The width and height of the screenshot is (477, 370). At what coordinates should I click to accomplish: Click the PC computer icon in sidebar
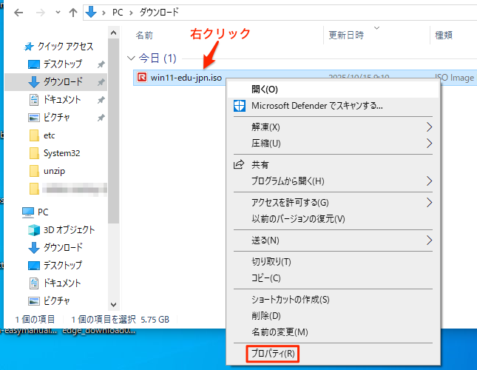click(28, 212)
